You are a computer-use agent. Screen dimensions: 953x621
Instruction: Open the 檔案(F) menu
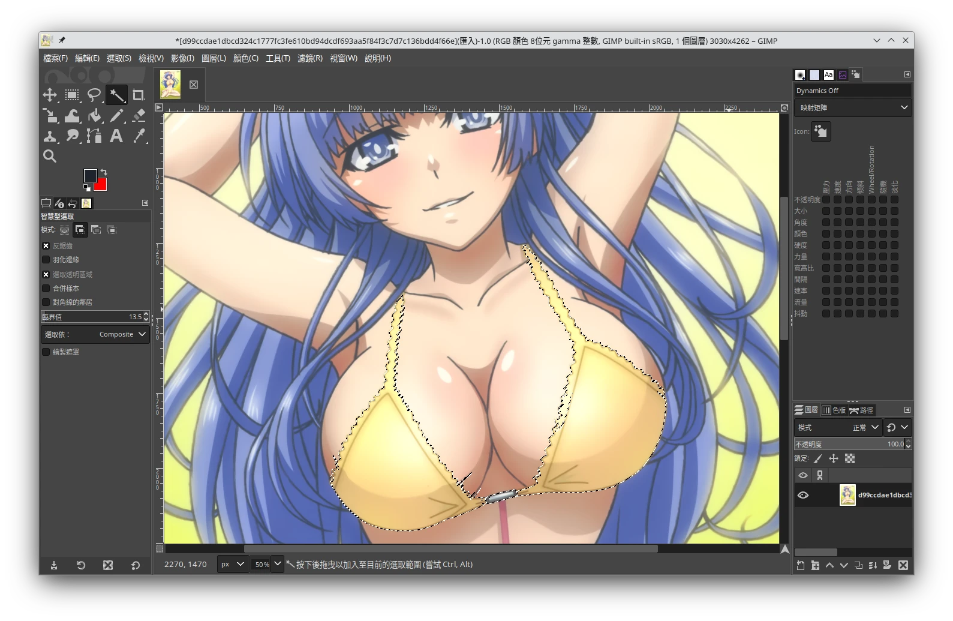point(55,58)
